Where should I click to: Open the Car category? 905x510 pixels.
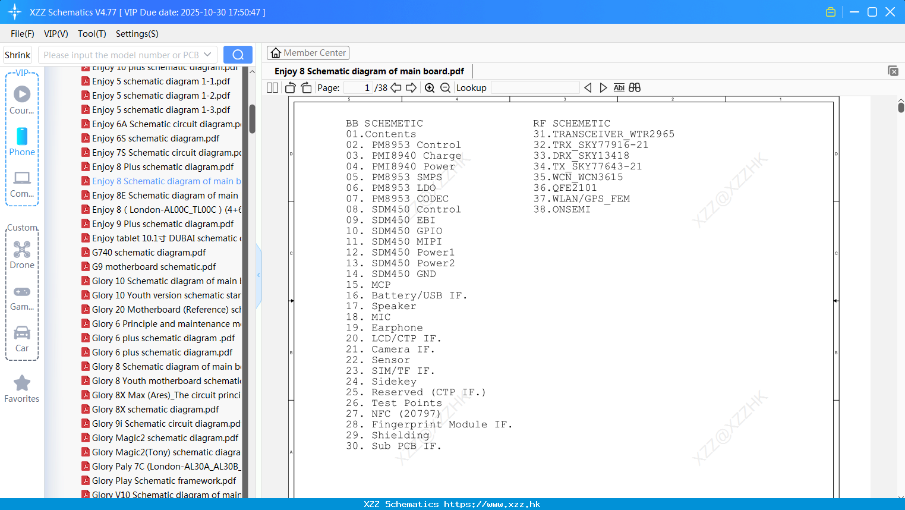coord(22,339)
